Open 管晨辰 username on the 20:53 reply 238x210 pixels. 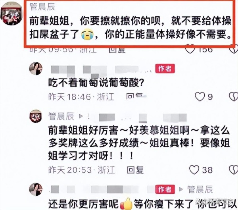point(61,116)
